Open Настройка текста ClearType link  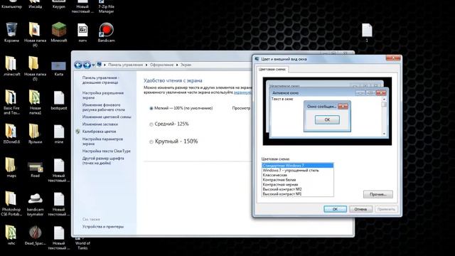107,151
